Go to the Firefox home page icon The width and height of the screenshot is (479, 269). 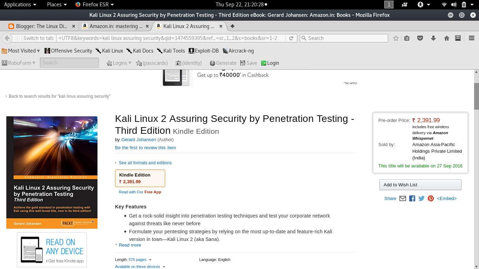pos(446,38)
